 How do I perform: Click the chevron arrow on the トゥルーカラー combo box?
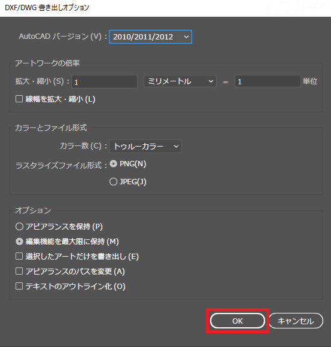pos(176,147)
